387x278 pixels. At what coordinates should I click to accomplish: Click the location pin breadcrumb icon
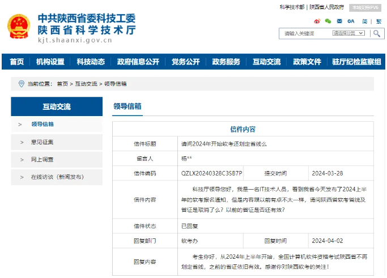(22, 84)
